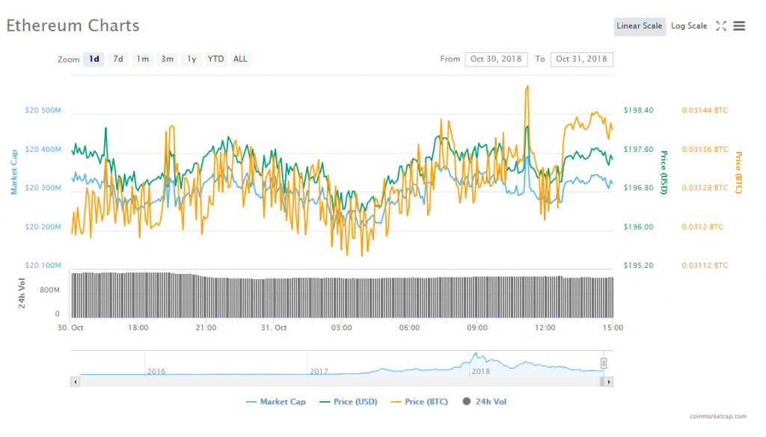Show ALL time range
766x437 pixels.
[x=240, y=59]
